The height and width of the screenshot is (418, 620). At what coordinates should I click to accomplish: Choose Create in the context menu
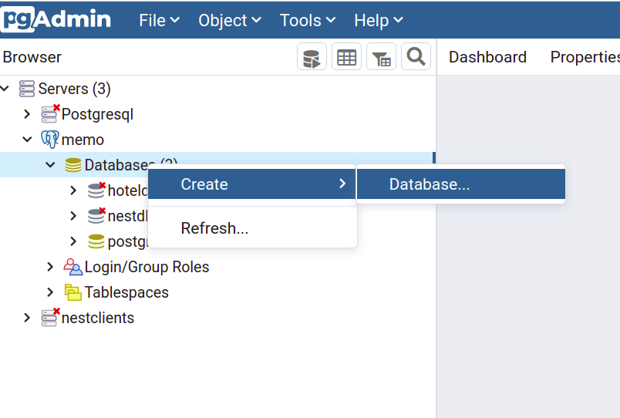tap(252, 184)
